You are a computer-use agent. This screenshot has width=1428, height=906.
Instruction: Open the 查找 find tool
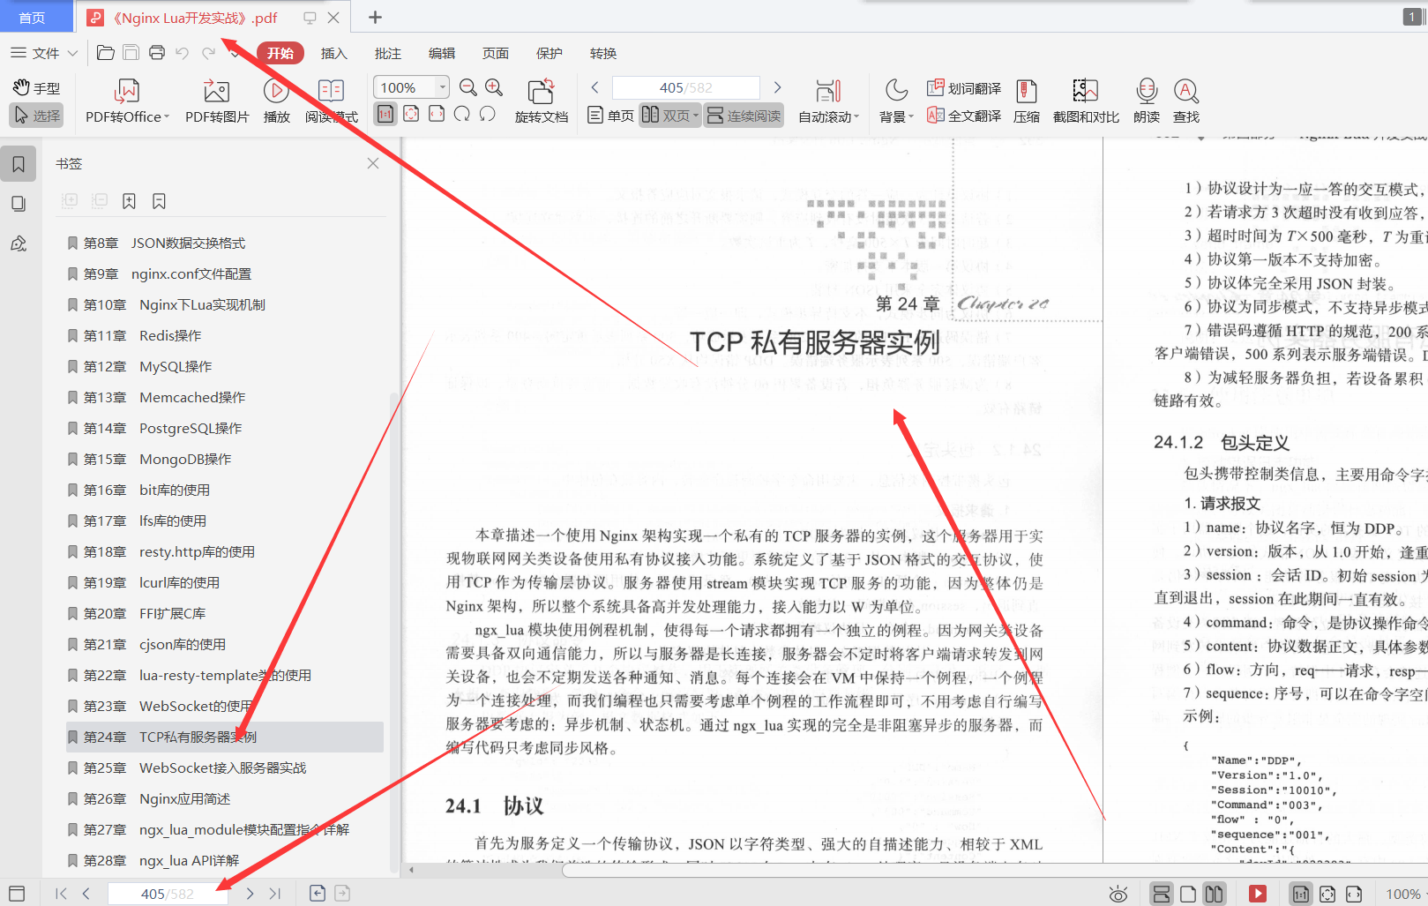coord(1185,100)
